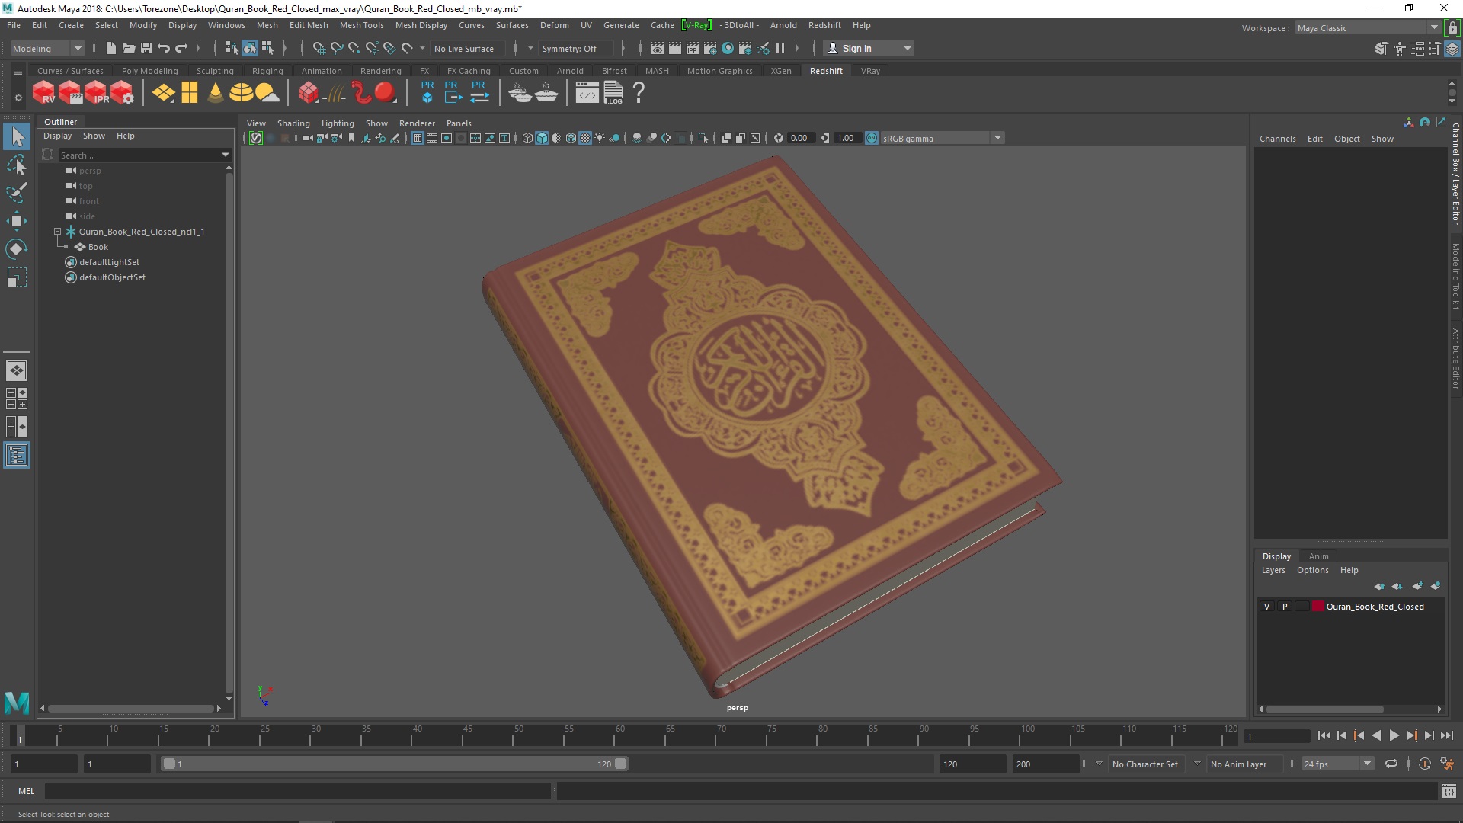
Task: Play animation backwards
Action: point(1376,735)
